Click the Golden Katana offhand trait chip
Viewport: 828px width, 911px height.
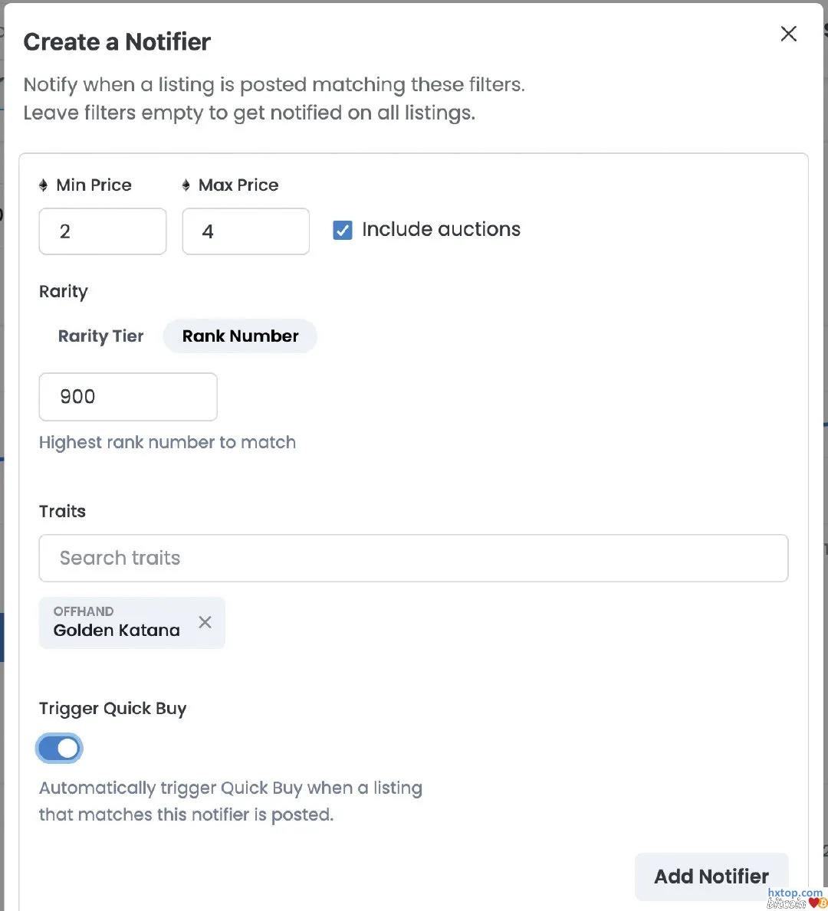[x=117, y=623]
